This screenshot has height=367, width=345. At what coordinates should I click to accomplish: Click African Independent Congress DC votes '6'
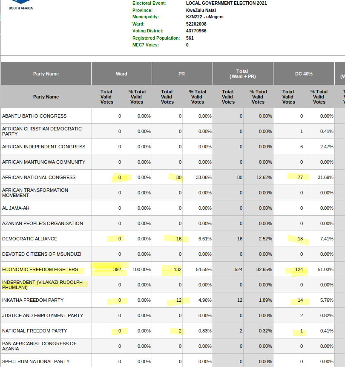click(x=302, y=147)
